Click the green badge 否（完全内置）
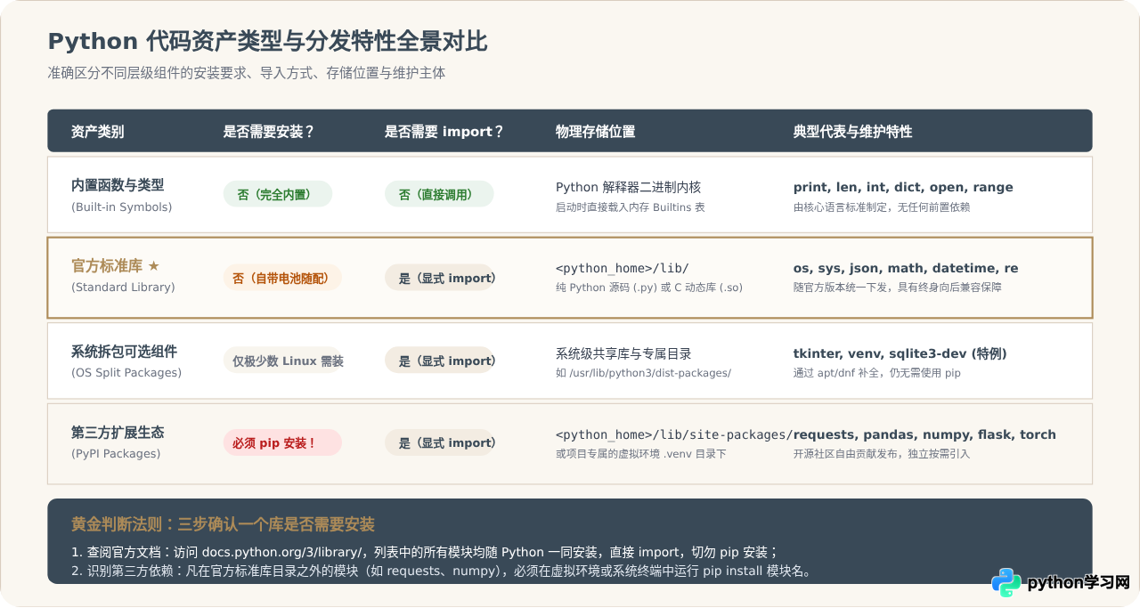 pyautogui.click(x=278, y=194)
